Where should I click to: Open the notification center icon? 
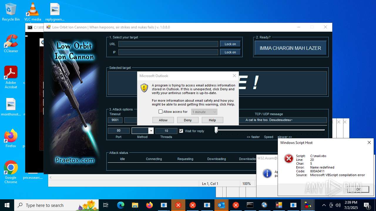367,205
